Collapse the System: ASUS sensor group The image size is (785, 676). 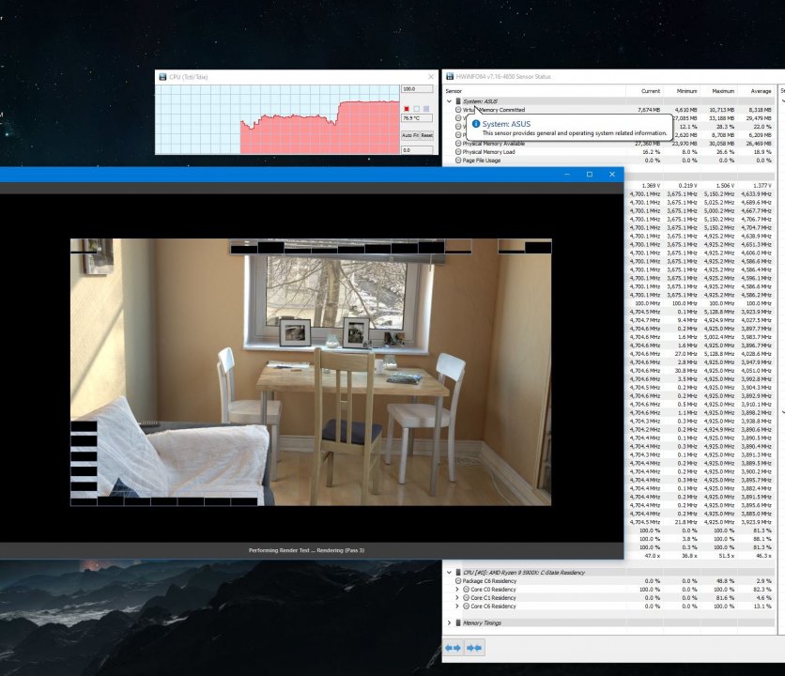tap(449, 100)
